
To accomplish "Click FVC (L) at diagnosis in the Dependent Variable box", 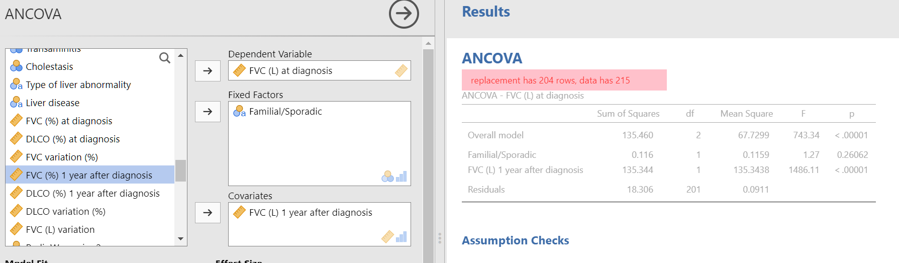I will pos(290,71).
